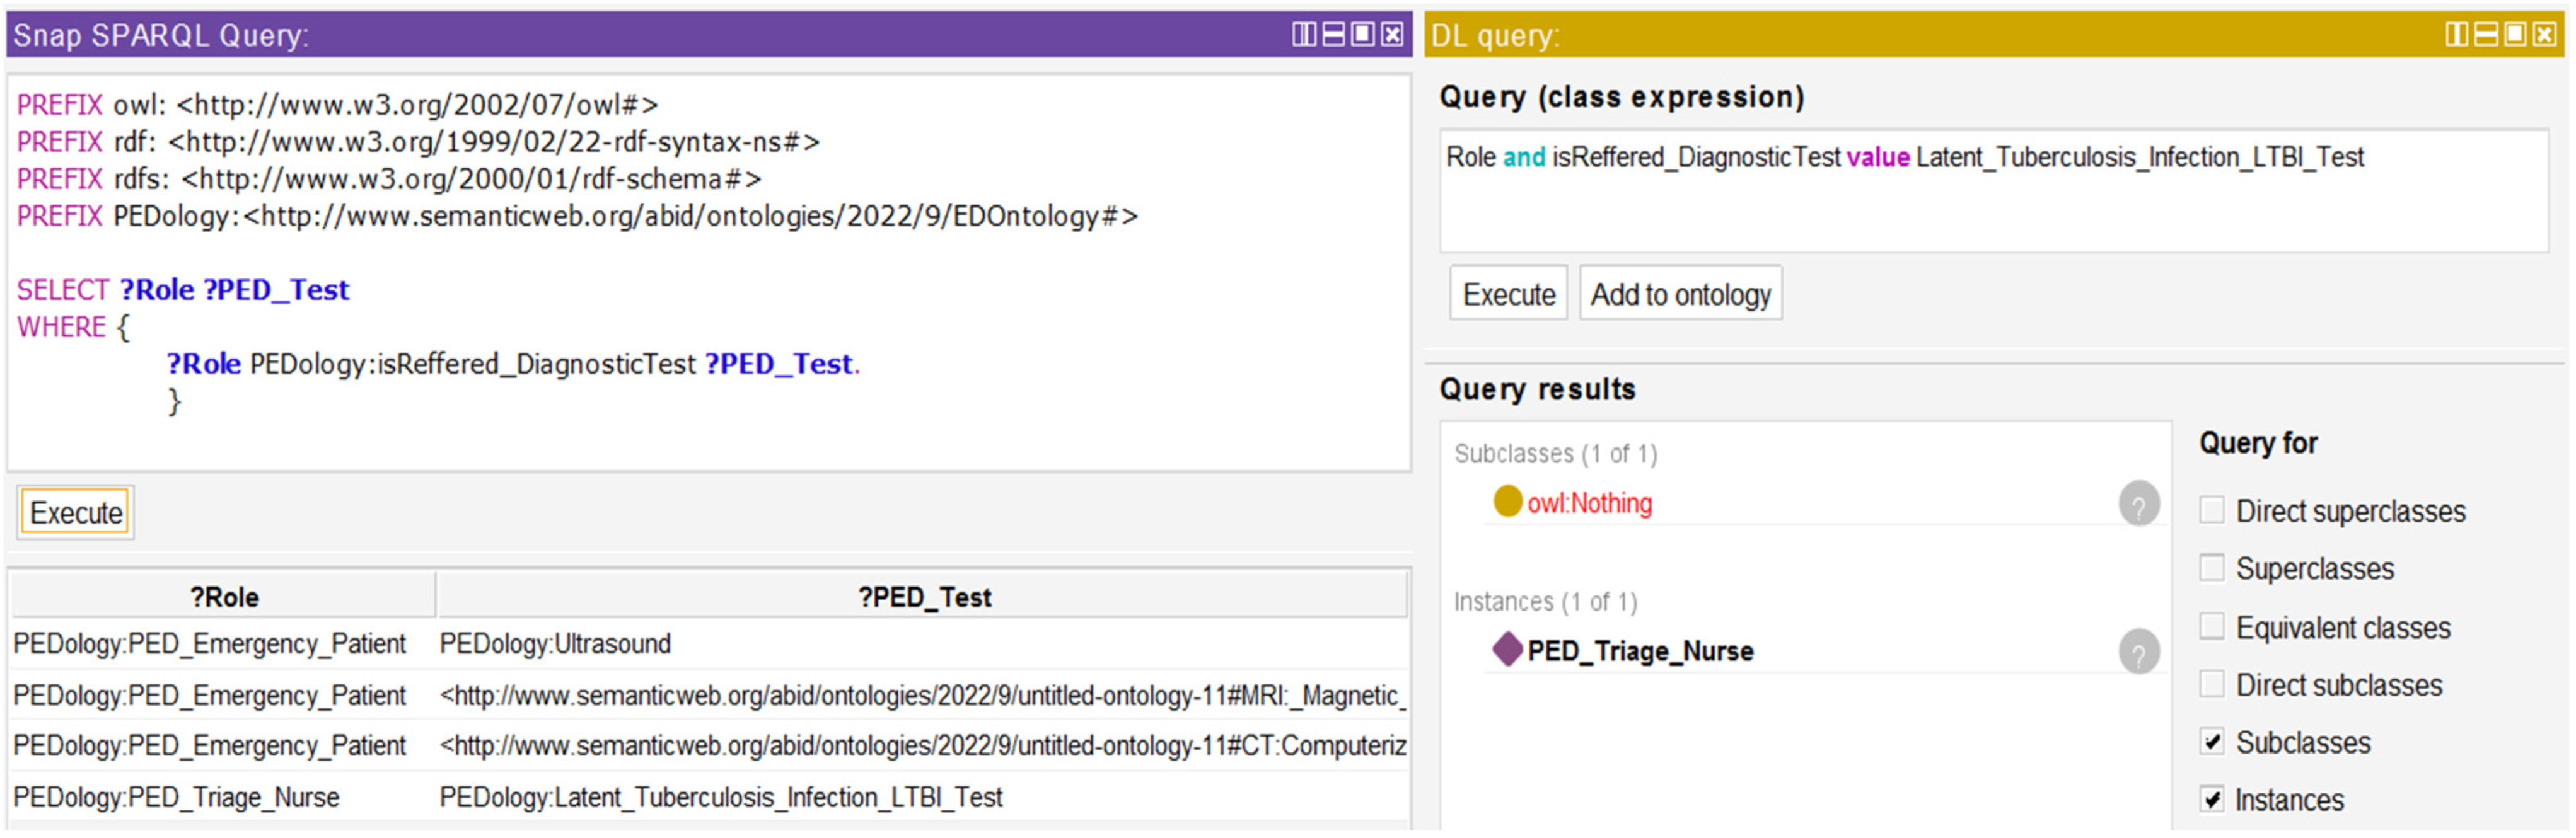
Task: Execute the DL query
Action: click(1508, 294)
